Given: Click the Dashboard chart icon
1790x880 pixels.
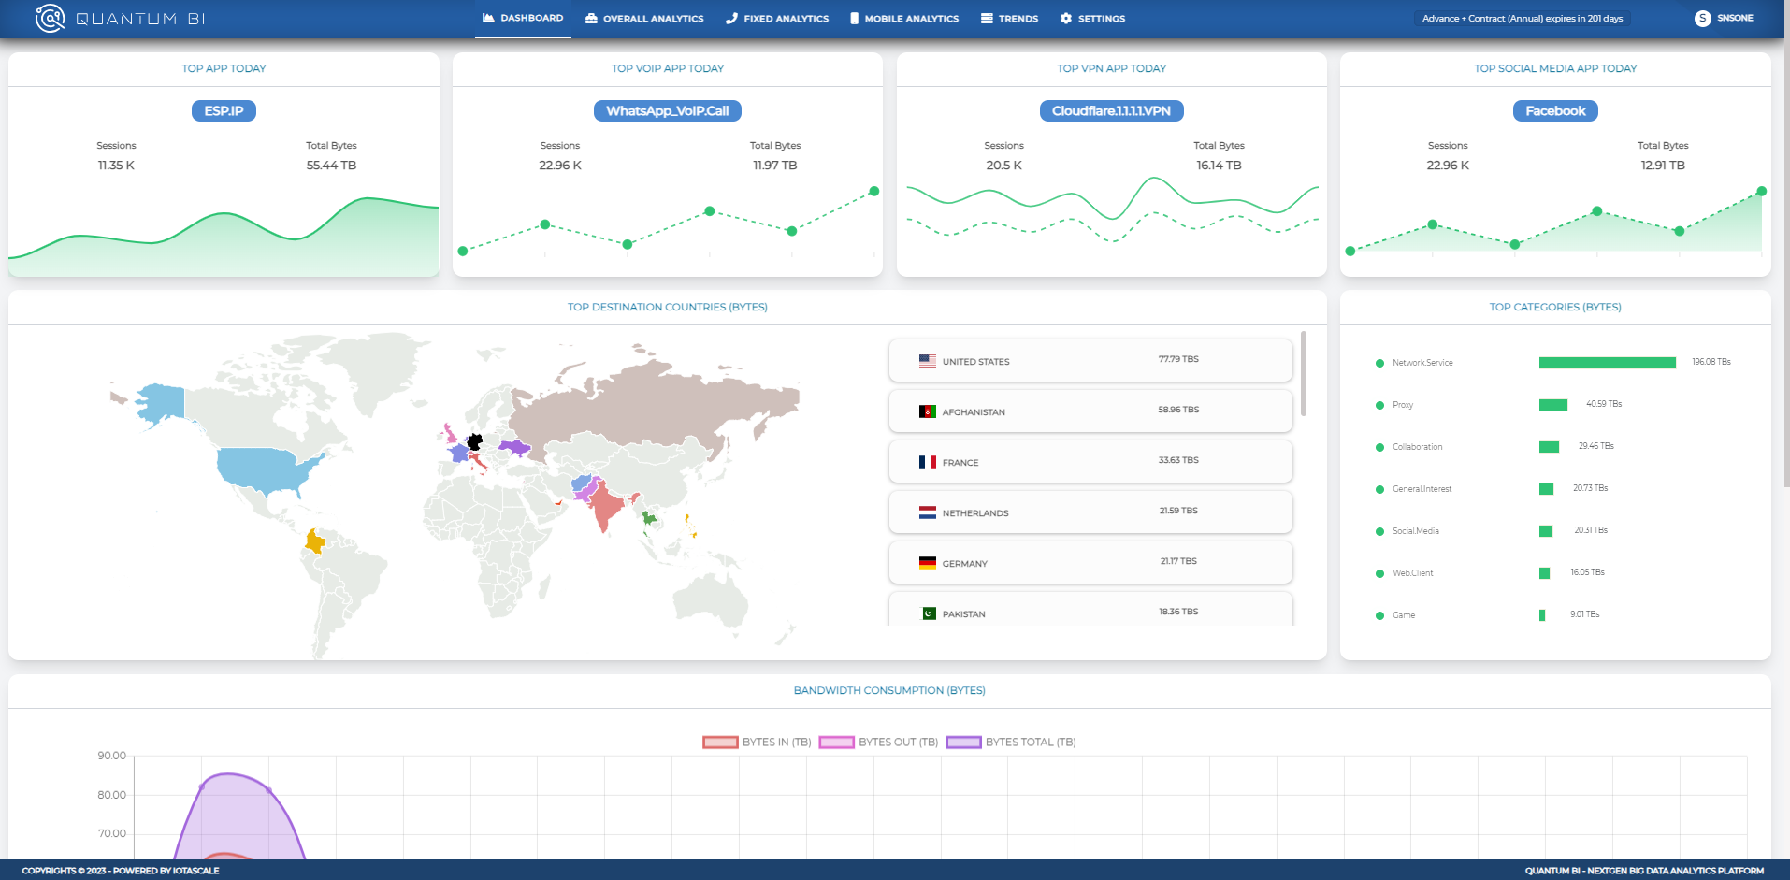Looking at the screenshot, I should 488,18.
